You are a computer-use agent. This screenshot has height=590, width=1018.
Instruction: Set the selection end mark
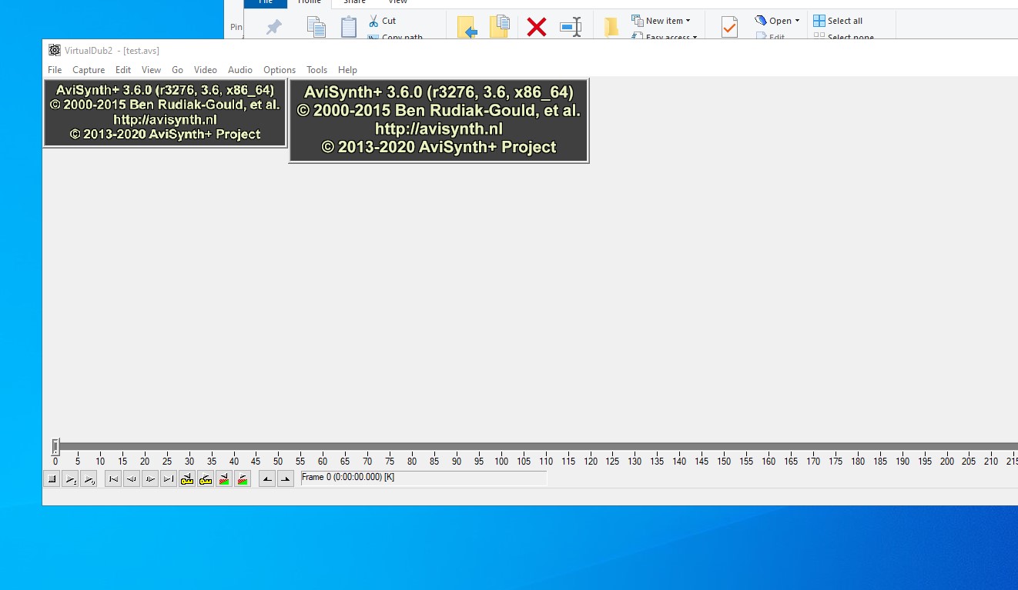[x=286, y=479]
